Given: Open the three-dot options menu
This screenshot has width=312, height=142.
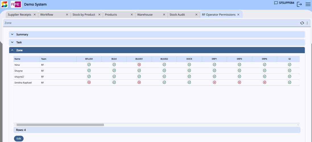Looking at the screenshot, I should (307, 23).
